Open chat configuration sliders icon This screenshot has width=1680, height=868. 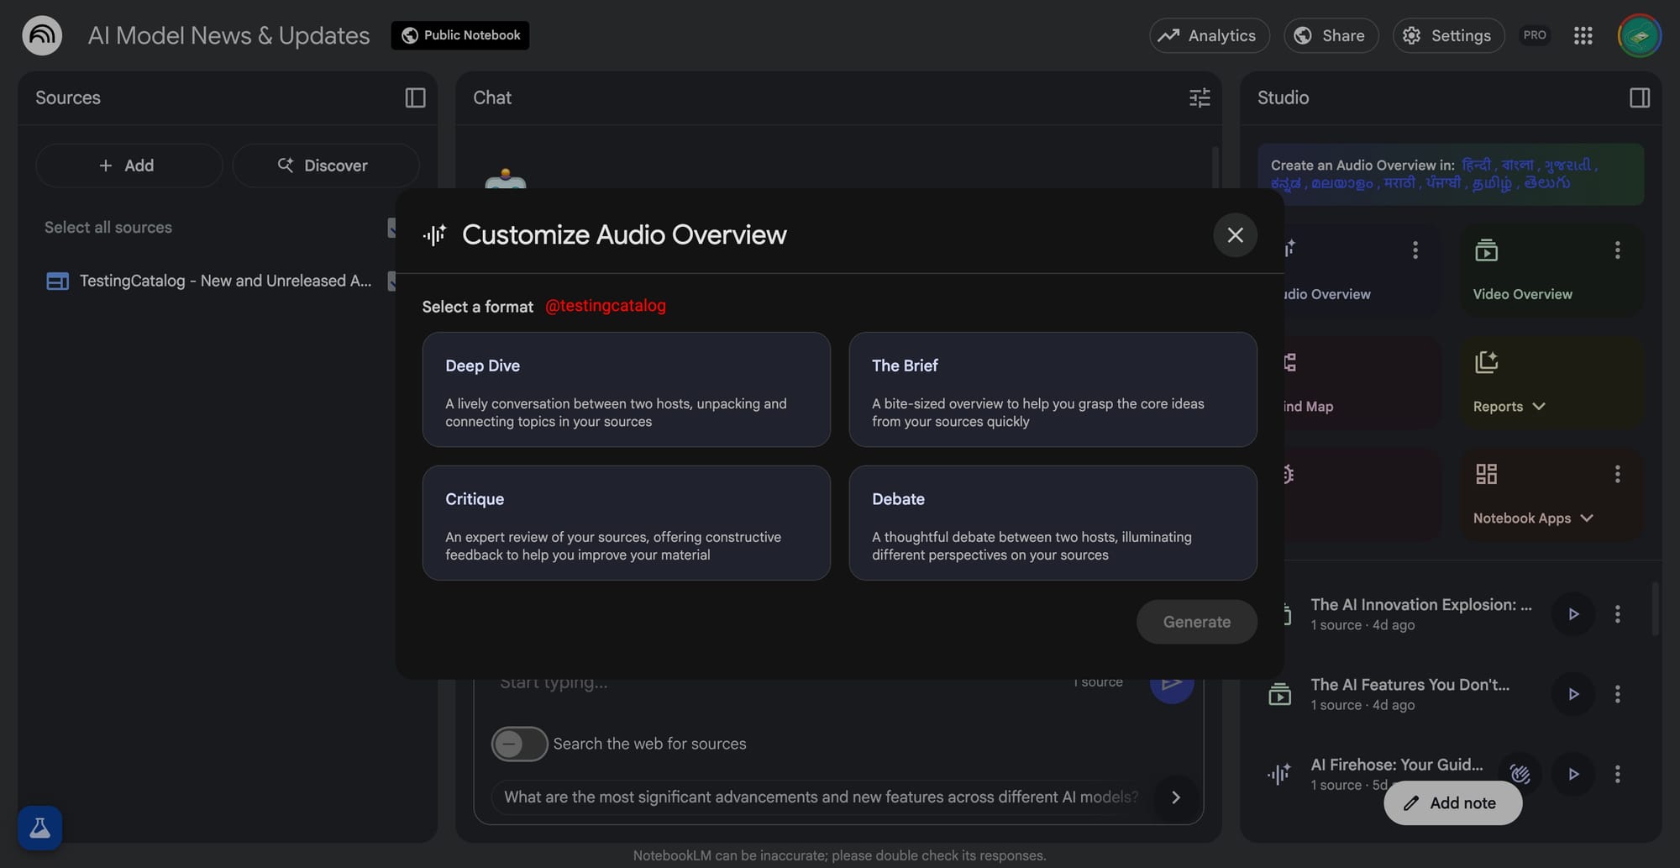(1200, 97)
